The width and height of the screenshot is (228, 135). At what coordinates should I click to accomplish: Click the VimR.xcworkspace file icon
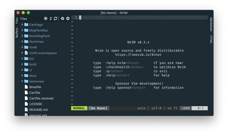tap(26, 53)
